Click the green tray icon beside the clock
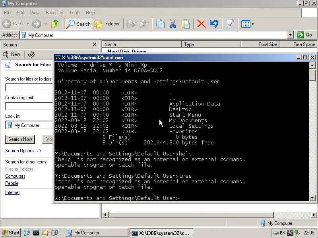318x238 pixels. [x=297, y=233]
